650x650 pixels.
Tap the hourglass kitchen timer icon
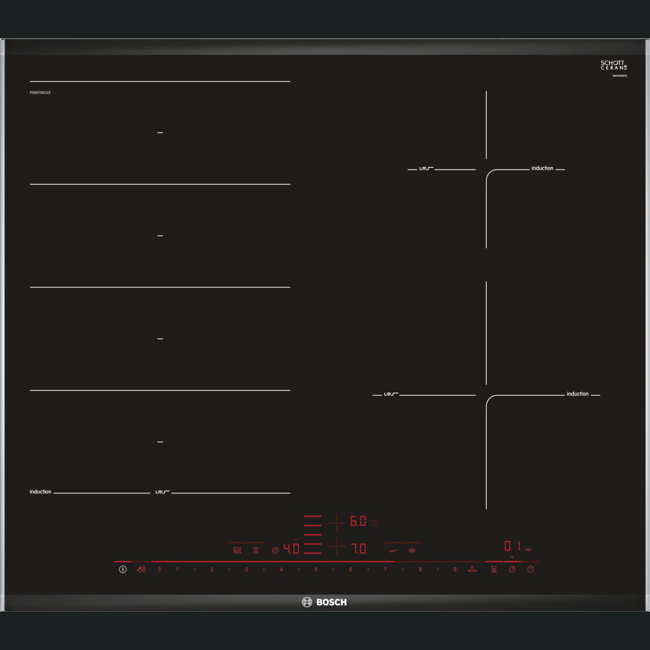tap(494, 569)
